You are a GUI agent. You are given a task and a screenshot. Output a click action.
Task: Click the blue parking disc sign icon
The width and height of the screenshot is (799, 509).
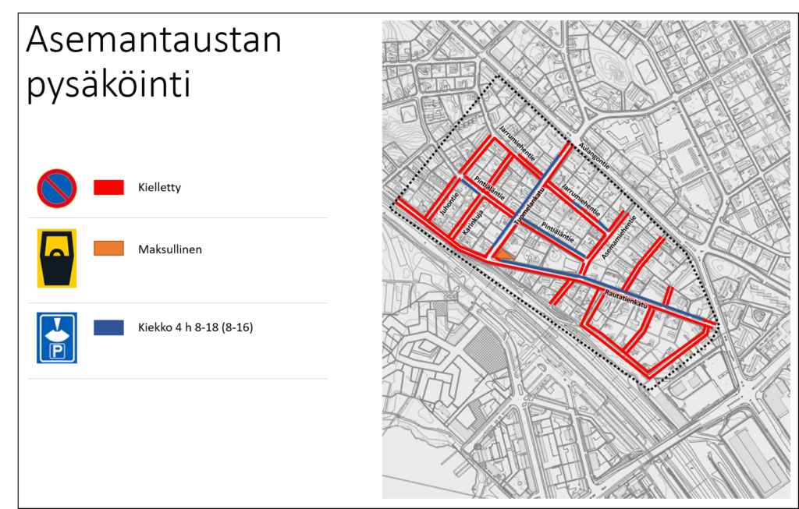[x=56, y=338]
